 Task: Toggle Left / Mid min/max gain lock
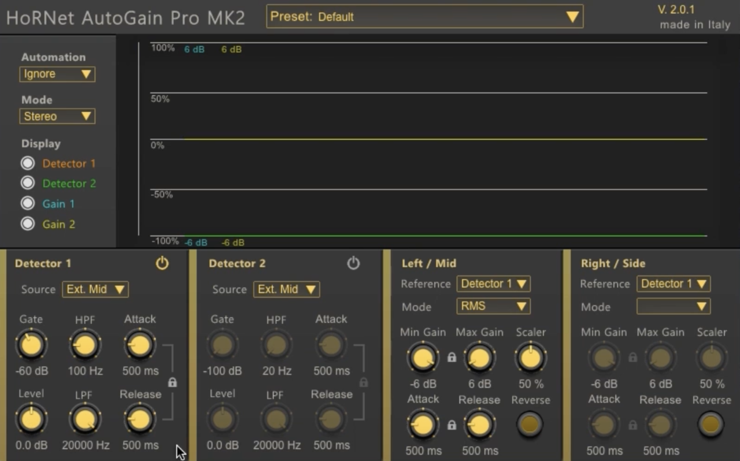pos(452,357)
